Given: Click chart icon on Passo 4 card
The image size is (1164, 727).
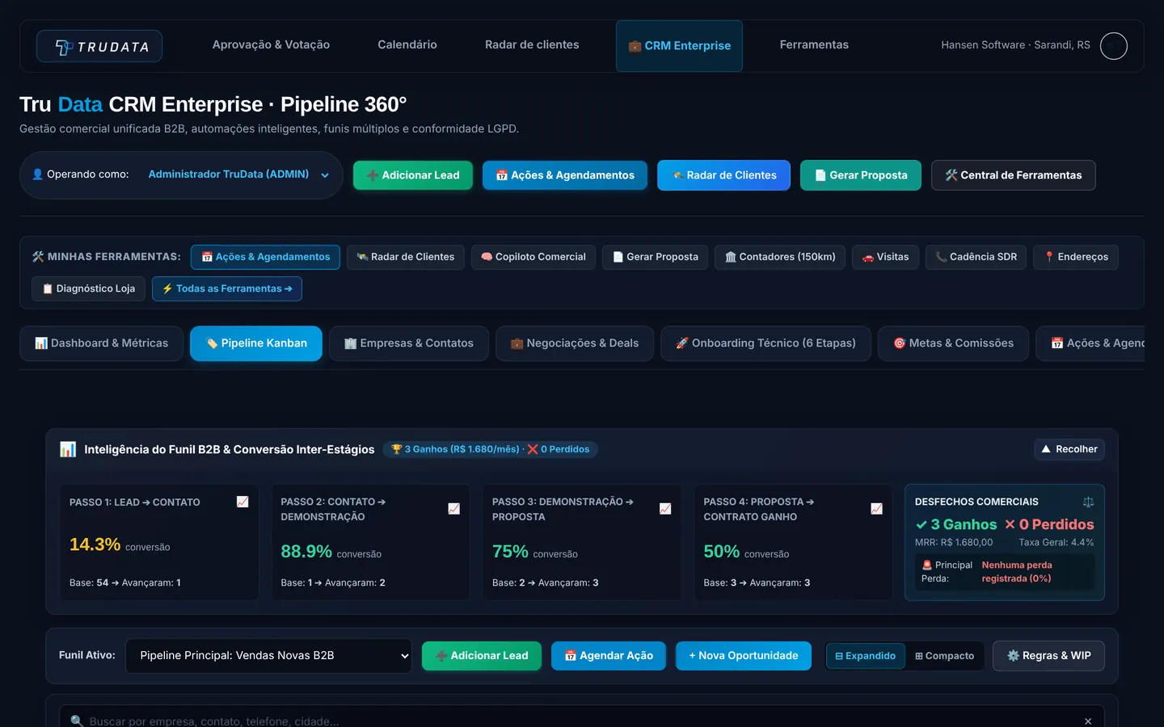Looking at the screenshot, I should (876, 509).
